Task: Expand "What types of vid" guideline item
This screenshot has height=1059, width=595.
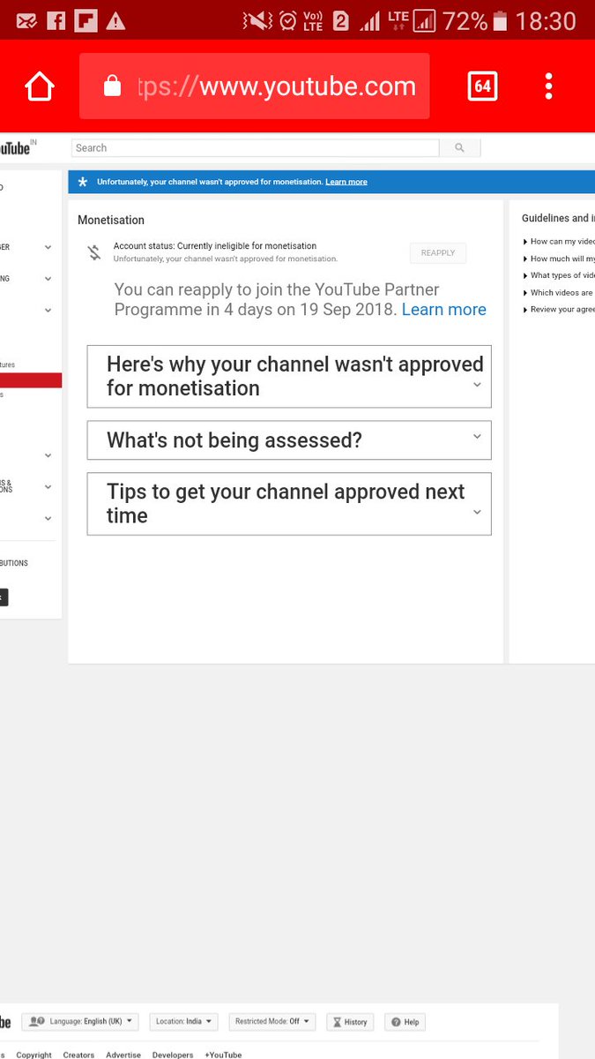Action: pos(559,275)
